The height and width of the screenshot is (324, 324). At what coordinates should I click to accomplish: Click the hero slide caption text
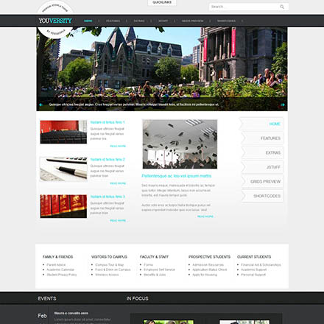tap(134, 105)
